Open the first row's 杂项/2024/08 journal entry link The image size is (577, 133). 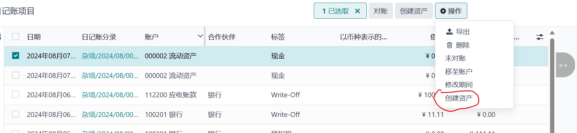click(x=110, y=56)
